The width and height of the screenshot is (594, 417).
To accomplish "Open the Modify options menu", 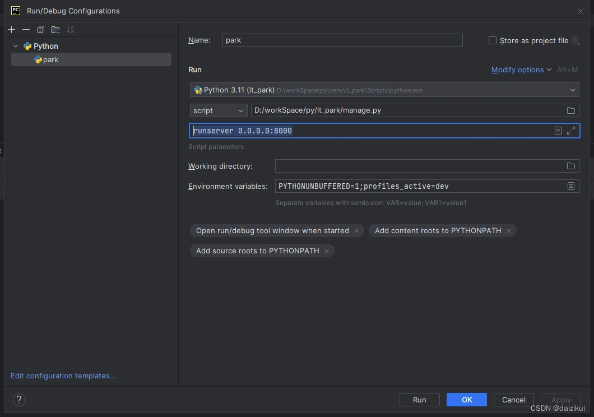I will pyautogui.click(x=518, y=69).
